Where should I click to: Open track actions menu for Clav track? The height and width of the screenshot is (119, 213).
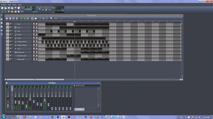click(x=8, y=31)
